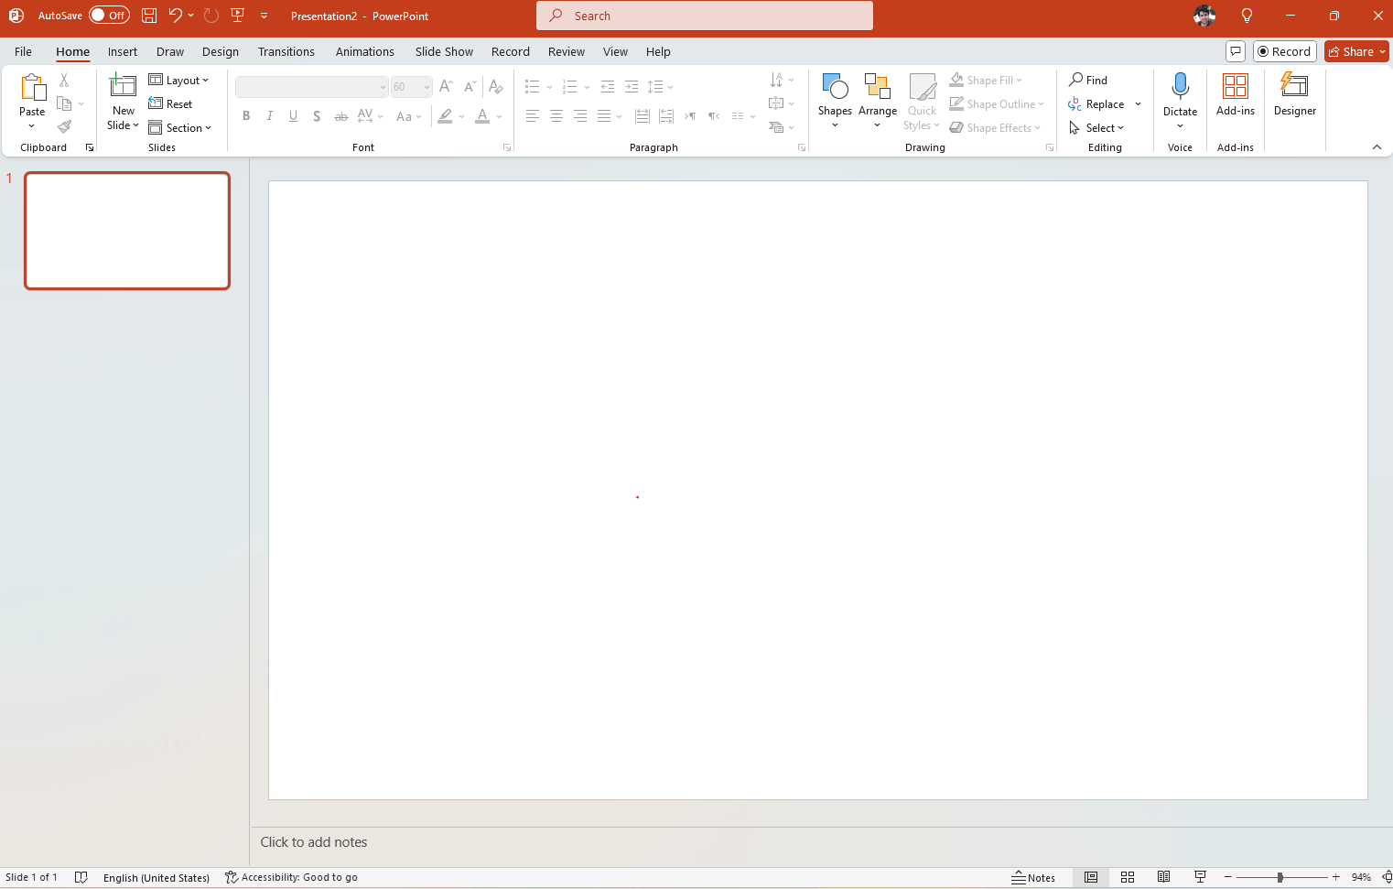Select slide 1 thumbnail in sidebar

127,231
